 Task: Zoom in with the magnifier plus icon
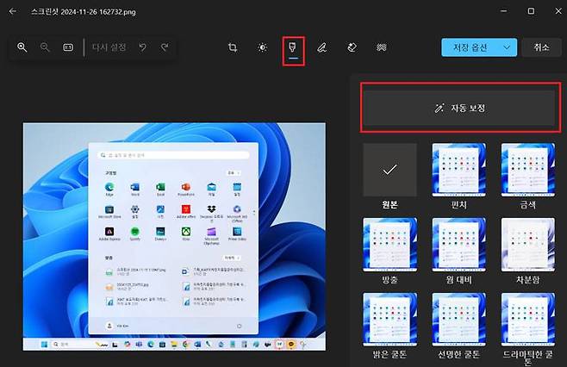click(x=22, y=47)
